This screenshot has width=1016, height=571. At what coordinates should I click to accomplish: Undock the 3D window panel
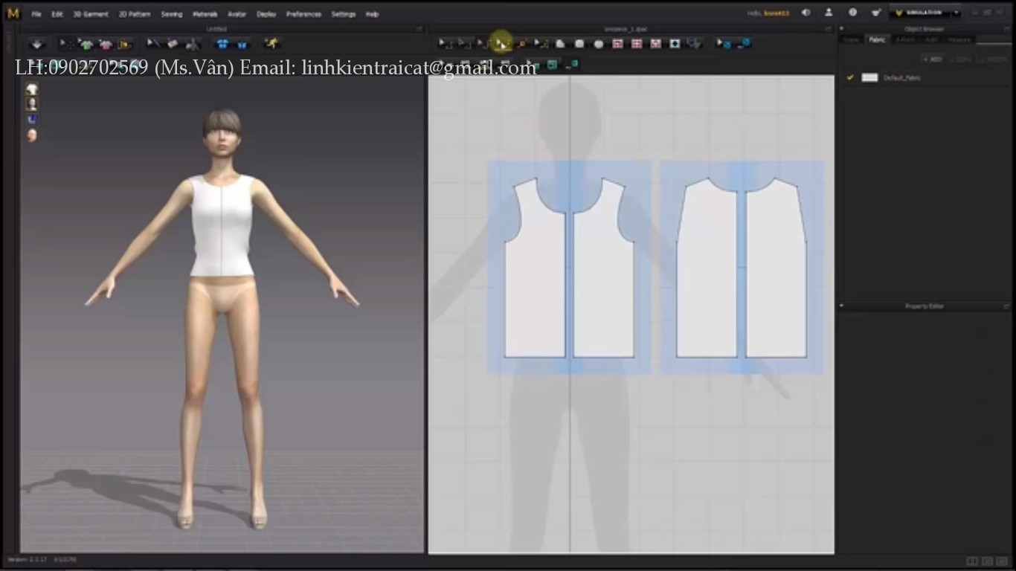point(419,29)
